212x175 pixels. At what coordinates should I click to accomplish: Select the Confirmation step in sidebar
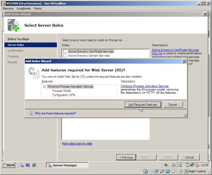(x=16, y=51)
